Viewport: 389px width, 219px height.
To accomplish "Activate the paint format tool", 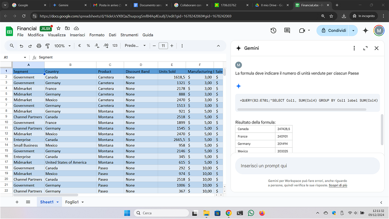I will pos(47,46).
